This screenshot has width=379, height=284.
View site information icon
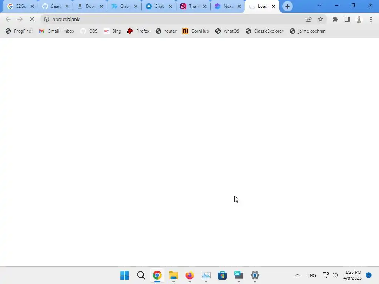[46, 19]
